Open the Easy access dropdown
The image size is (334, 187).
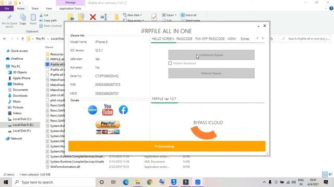tap(134, 20)
